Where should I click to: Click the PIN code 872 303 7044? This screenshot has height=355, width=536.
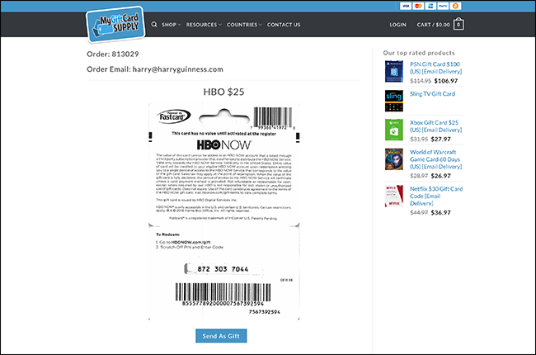point(223,269)
